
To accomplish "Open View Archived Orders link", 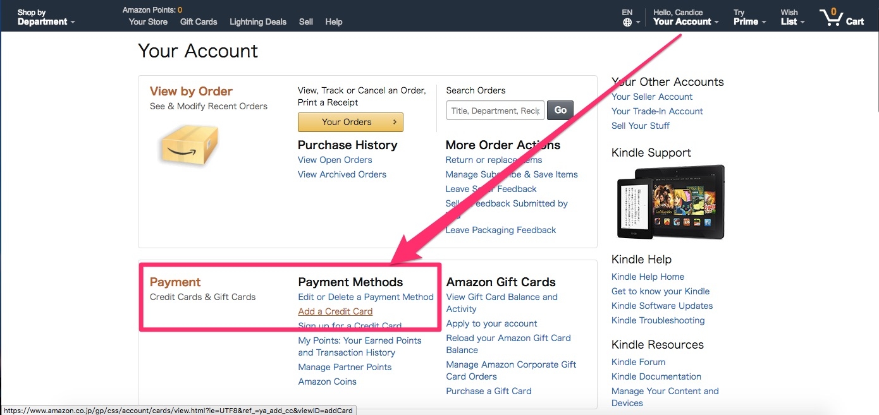I will coord(341,174).
